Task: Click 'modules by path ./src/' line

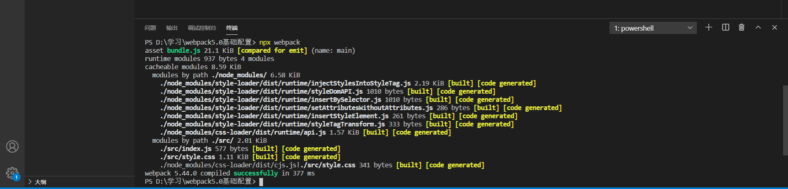Action: pos(209,141)
